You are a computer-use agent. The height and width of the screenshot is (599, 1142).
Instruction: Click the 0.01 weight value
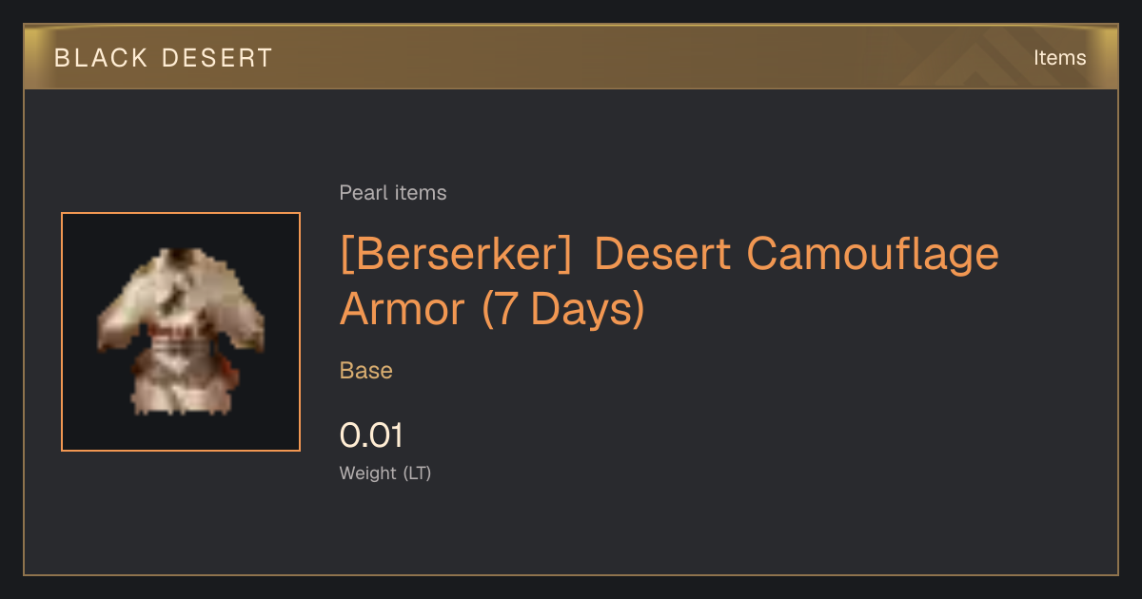(371, 435)
